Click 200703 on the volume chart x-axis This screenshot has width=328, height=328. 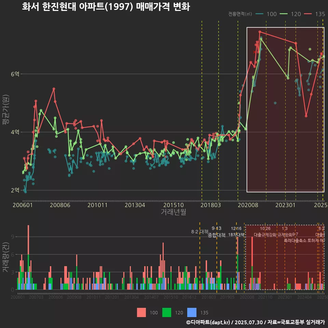pyautogui.click(x=36, y=297)
